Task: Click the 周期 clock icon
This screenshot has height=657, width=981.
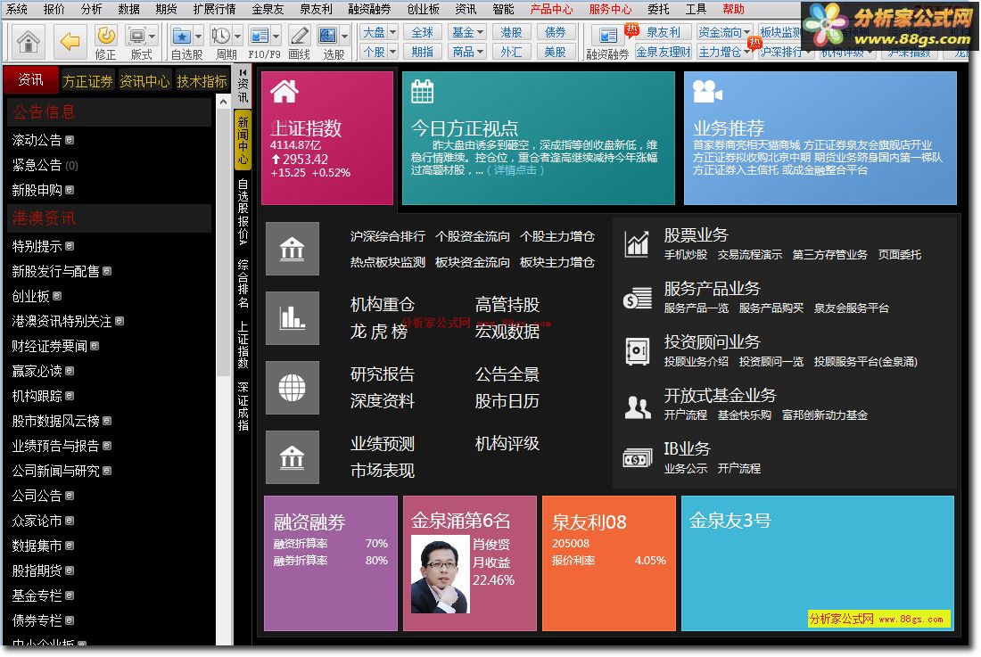Action: coord(221,36)
